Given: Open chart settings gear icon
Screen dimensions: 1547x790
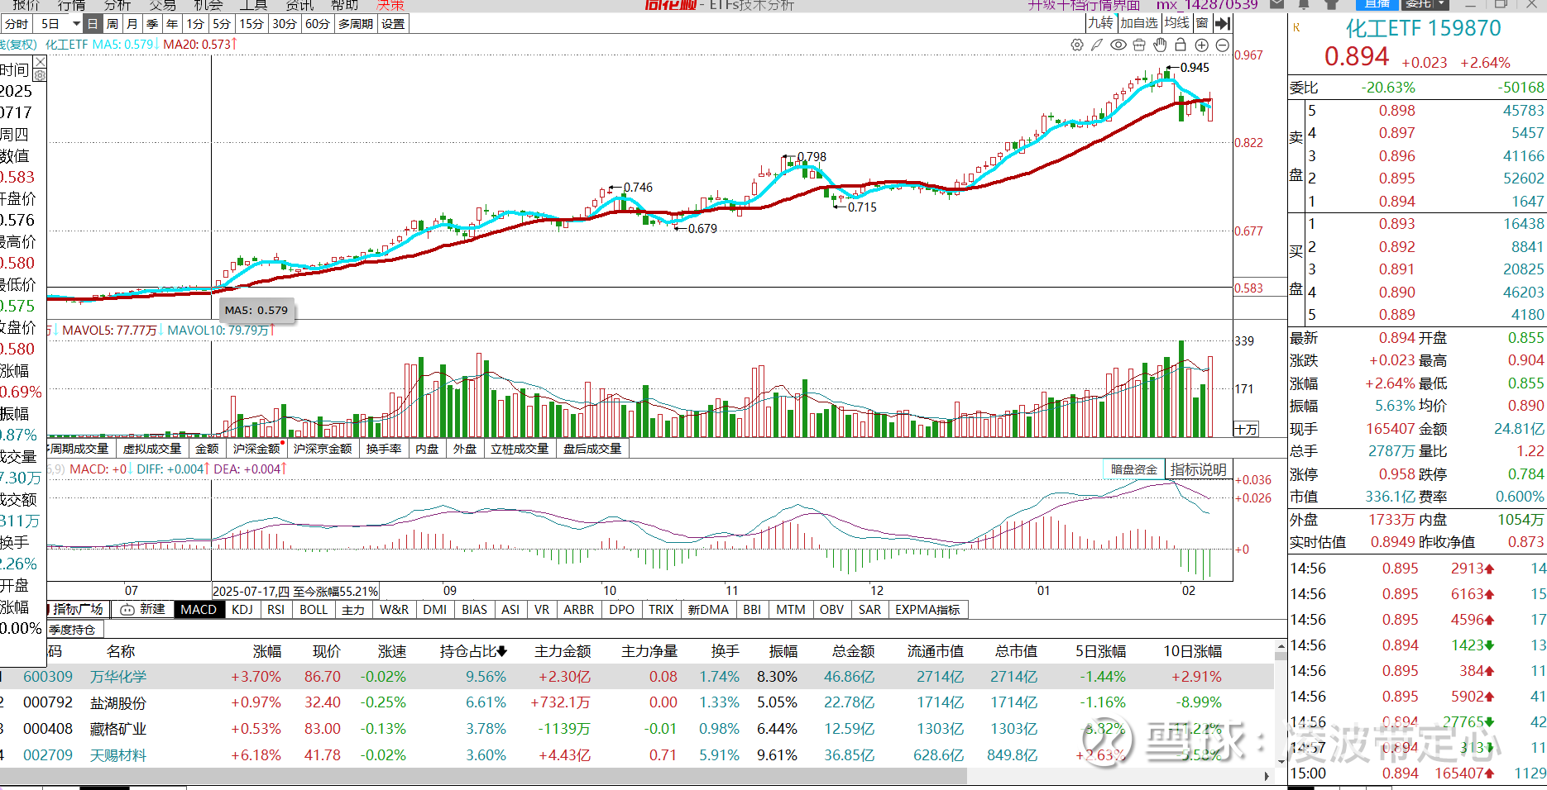Looking at the screenshot, I should pyautogui.click(x=1077, y=45).
